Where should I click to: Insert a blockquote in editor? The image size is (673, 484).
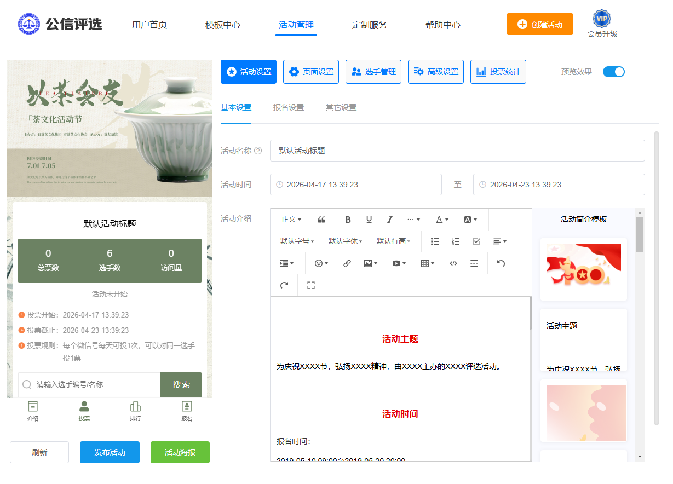pos(321,220)
